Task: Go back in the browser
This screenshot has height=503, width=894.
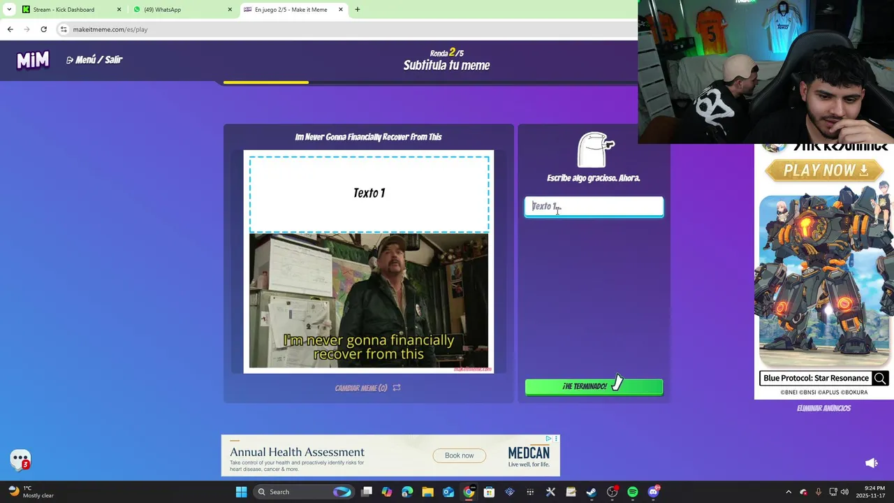Action: tap(10, 29)
